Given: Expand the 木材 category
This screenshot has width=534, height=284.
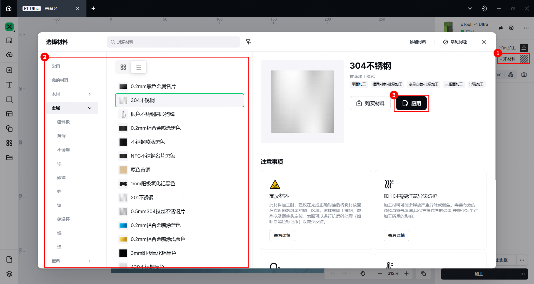Looking at the screenshot, I should [72, 94].
